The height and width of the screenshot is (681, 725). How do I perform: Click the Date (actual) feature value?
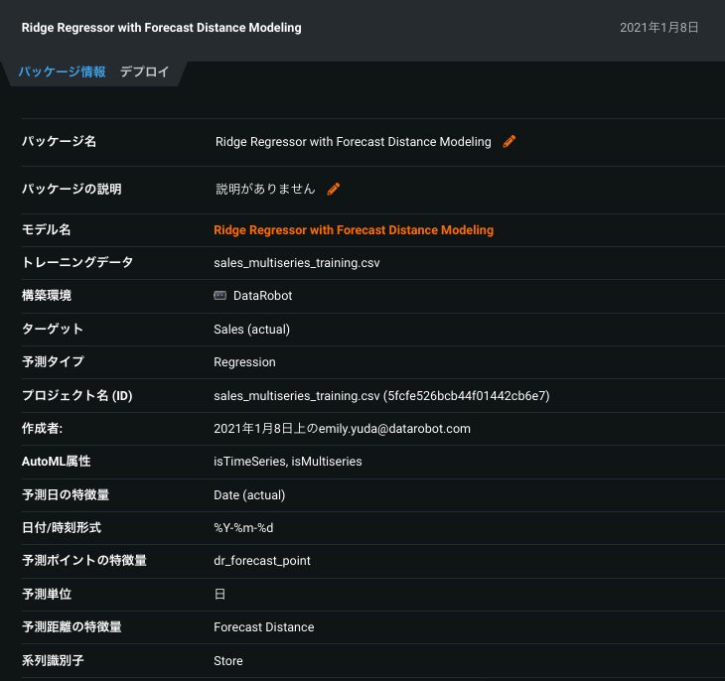(249, 494)
